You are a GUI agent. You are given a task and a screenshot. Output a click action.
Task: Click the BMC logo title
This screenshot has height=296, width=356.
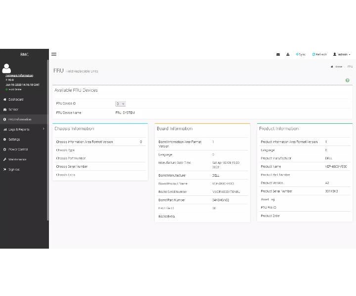point(24,54)
